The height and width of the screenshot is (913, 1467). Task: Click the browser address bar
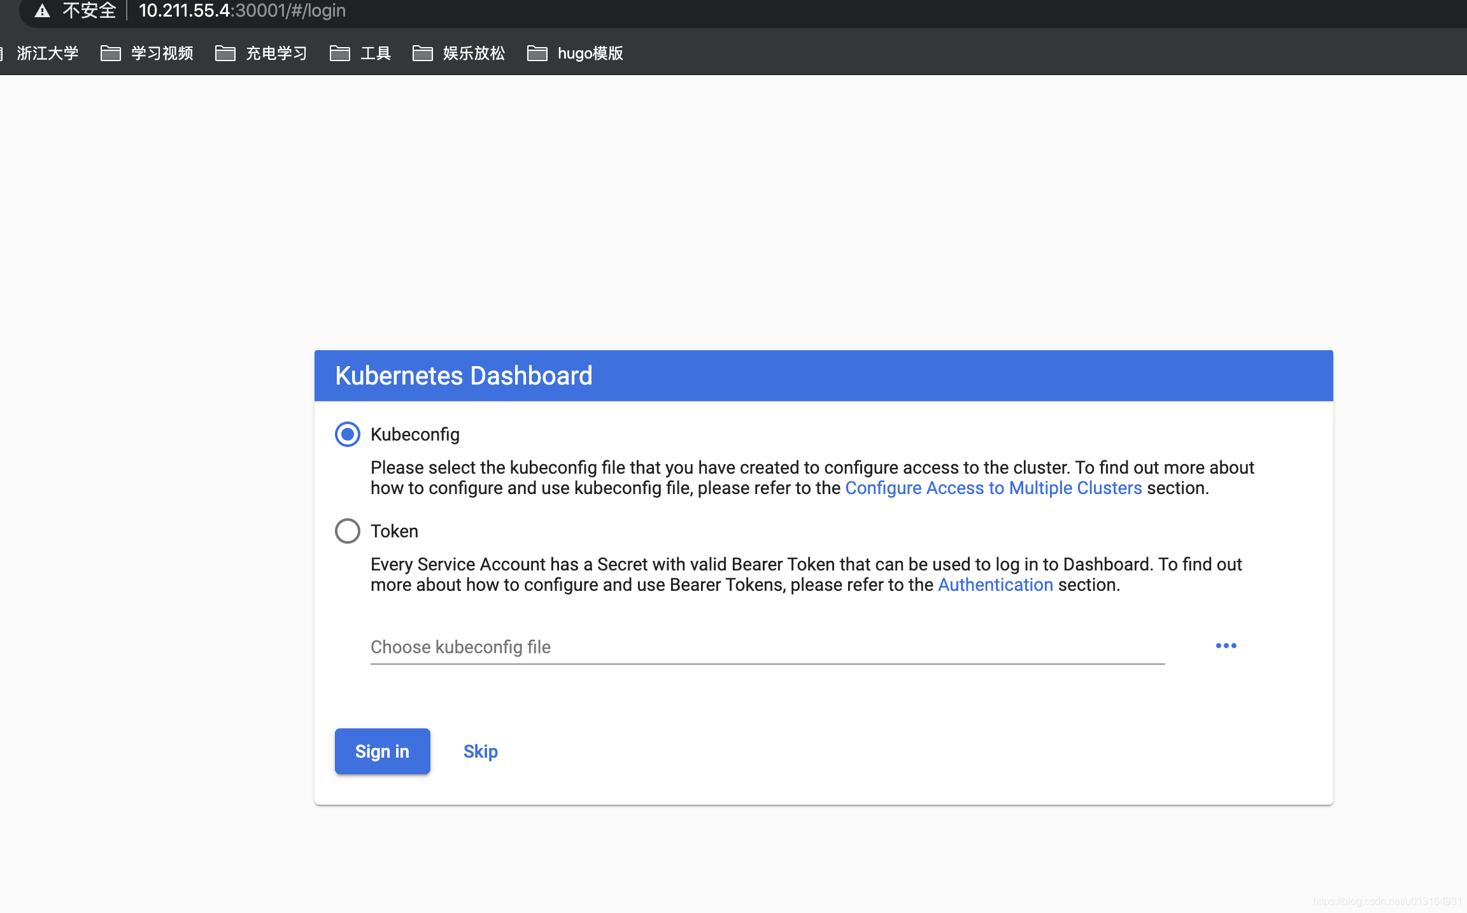point(242,11)
